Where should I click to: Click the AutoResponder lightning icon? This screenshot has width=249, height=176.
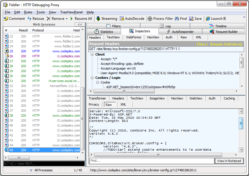[x=168, y=32]
